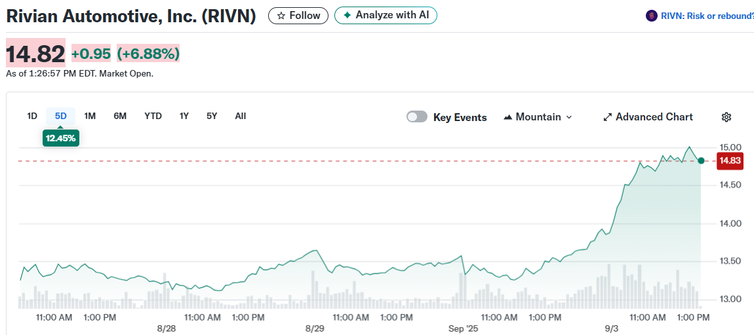Click the purple RIVN news icon

(651, 16)
